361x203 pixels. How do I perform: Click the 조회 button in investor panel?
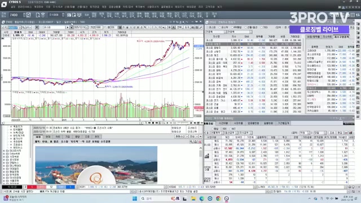(332, 133)
